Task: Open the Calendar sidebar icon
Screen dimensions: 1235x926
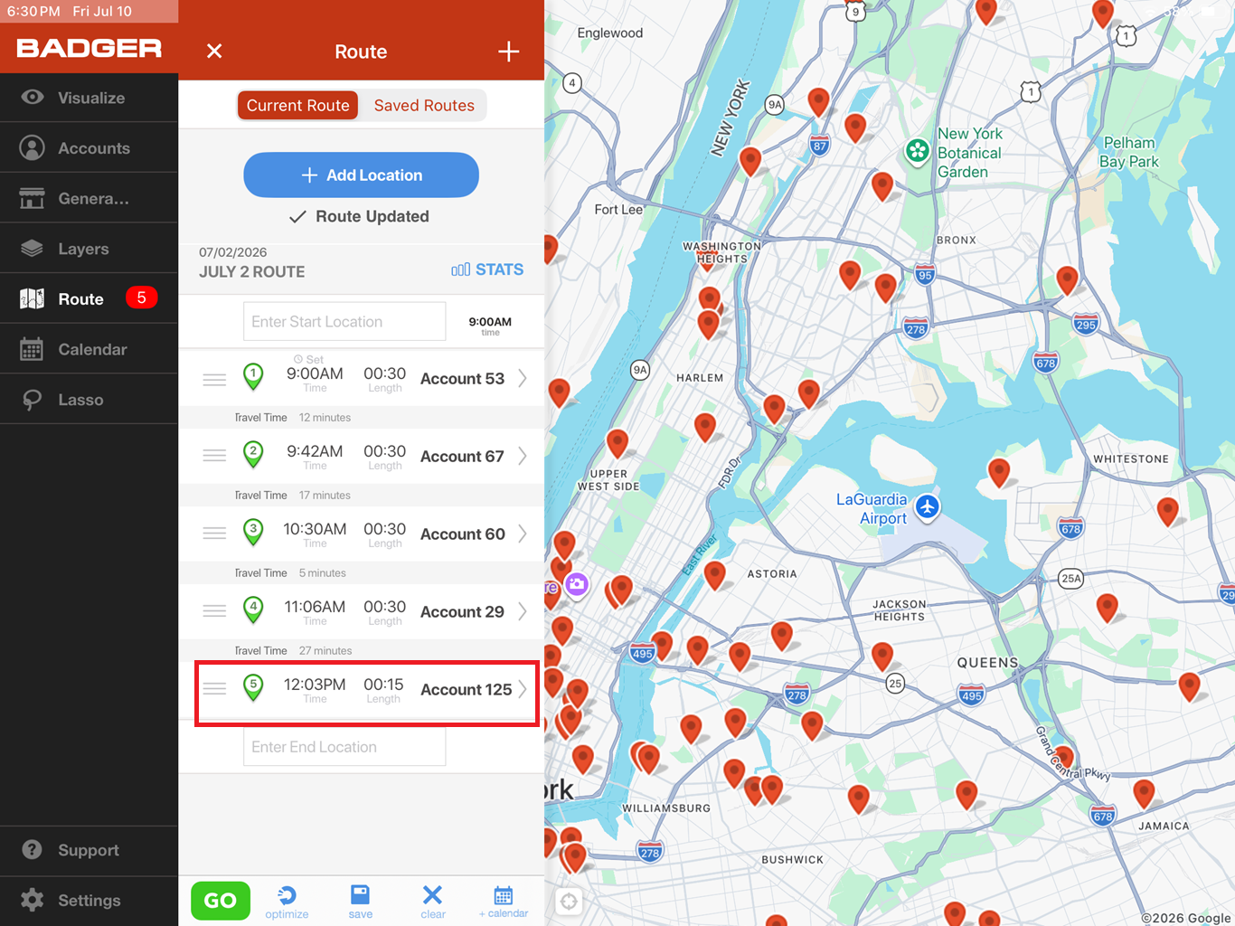Action: [33, 349]
